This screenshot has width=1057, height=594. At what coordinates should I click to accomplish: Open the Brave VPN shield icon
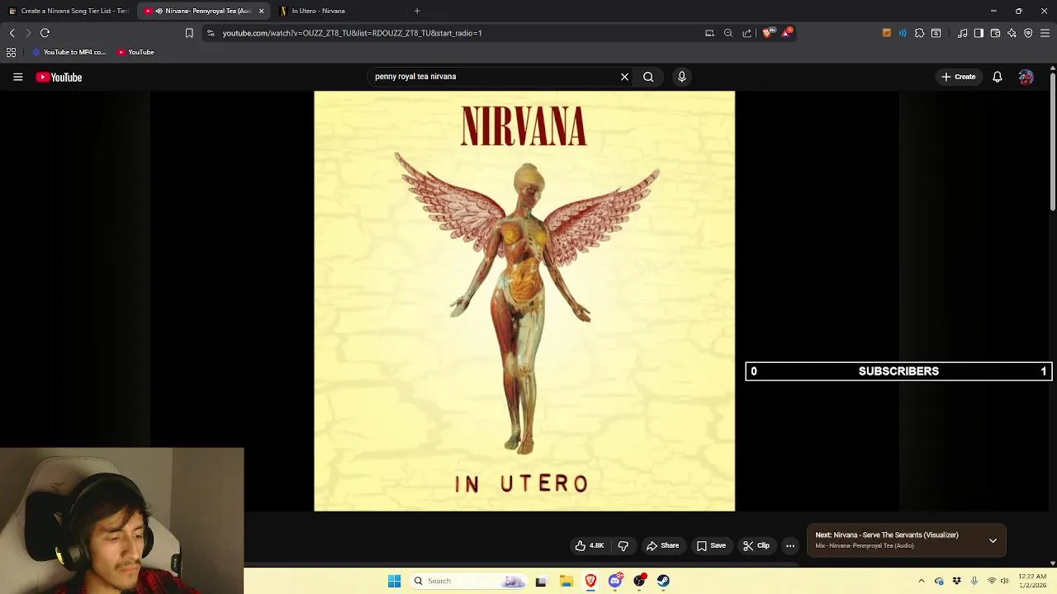point(1028,33)
